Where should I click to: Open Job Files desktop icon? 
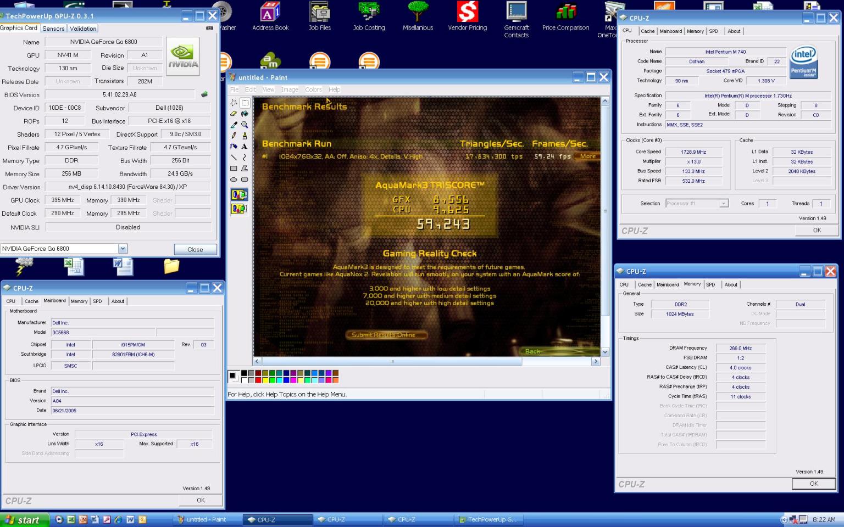pos(319,15)
